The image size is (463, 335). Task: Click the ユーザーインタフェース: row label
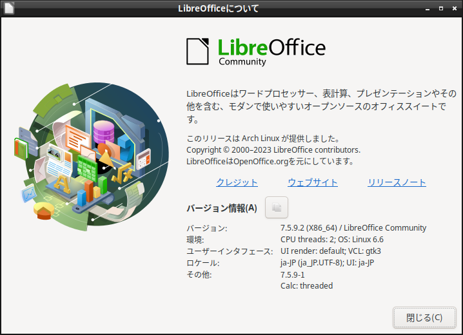230,251
